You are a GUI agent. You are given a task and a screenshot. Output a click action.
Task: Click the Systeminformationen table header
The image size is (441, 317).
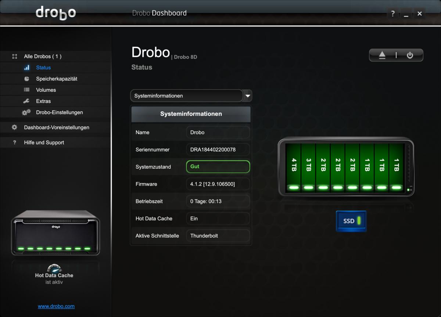(x=191, y=114)
